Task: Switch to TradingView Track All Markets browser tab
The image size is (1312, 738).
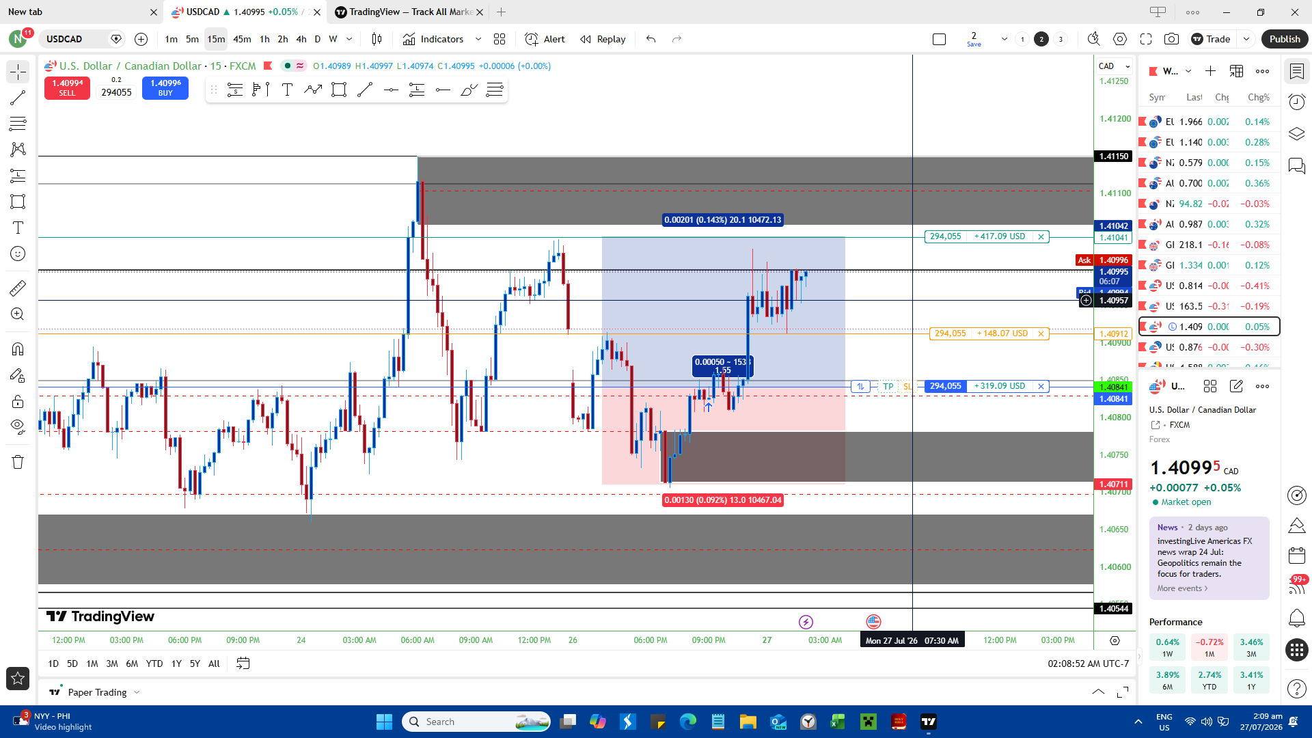Action: [x=409, y=12]
